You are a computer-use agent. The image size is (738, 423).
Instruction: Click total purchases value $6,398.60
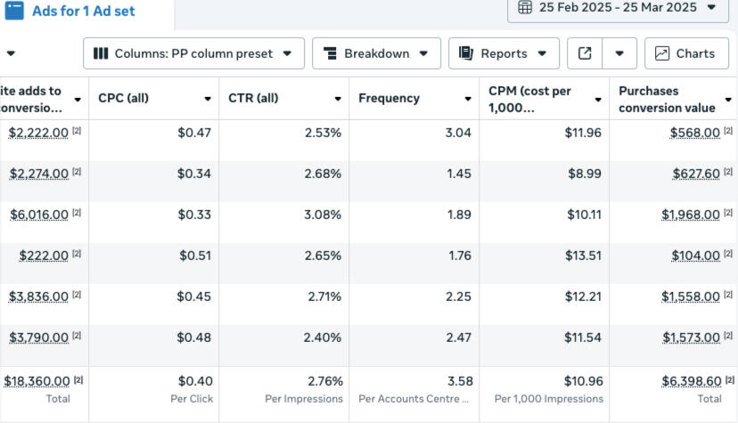coord(692,381)
